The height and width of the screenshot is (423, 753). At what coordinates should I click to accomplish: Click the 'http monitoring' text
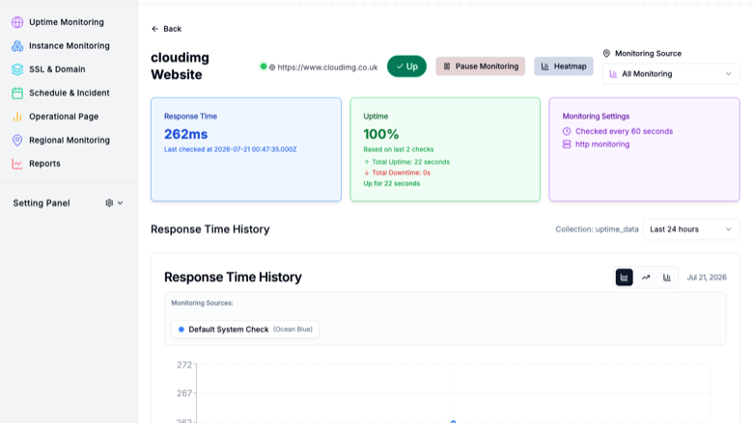tap(602, 145)
